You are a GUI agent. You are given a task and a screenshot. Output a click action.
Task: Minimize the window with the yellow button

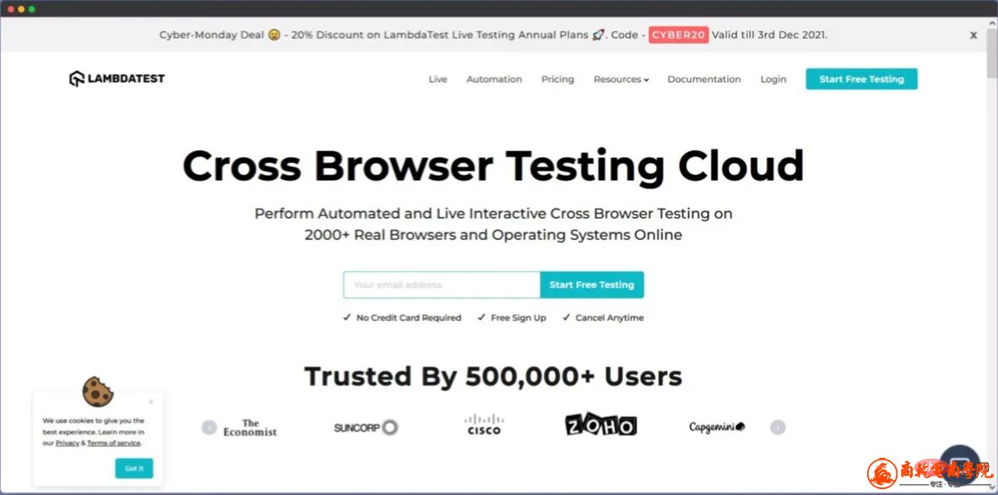click(21, 9)
